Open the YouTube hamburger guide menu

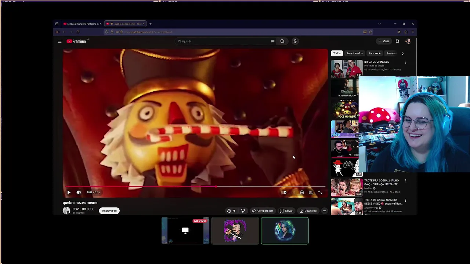pos(59,41)
